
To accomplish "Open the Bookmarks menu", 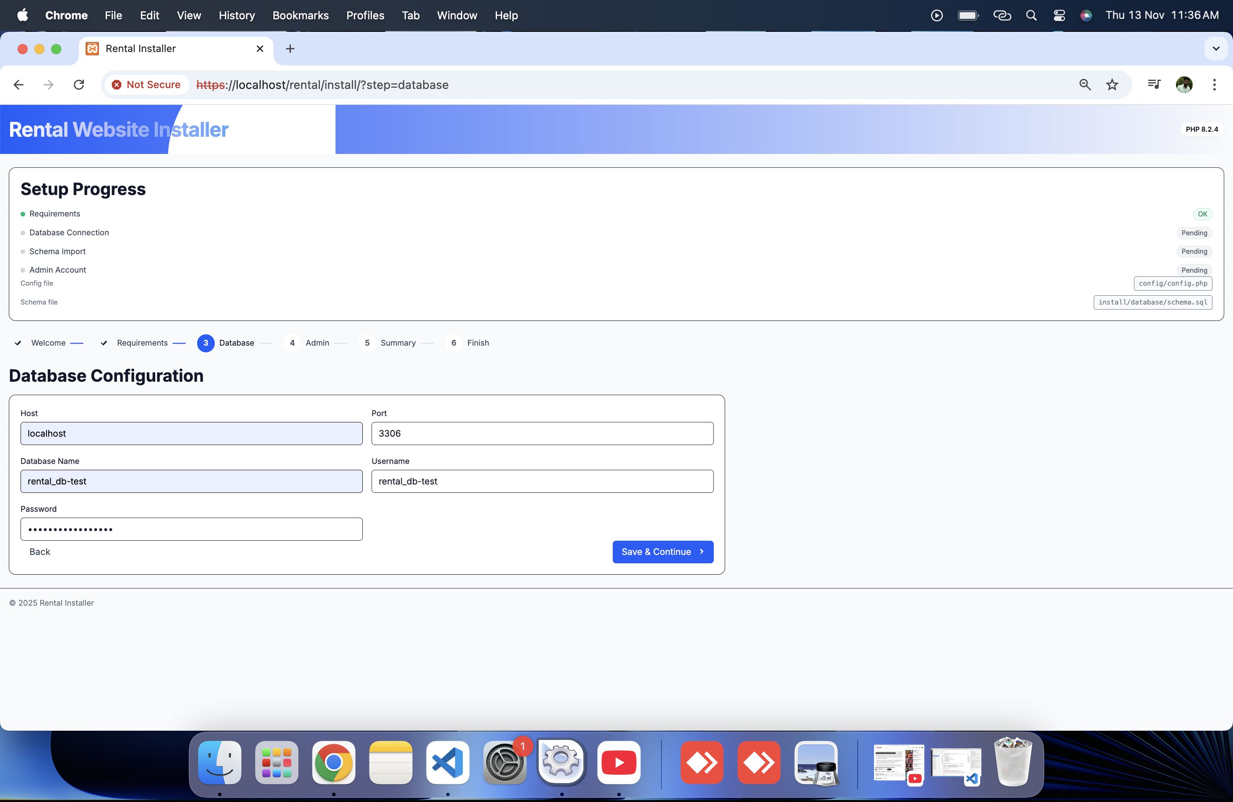I will pos(300,16).
